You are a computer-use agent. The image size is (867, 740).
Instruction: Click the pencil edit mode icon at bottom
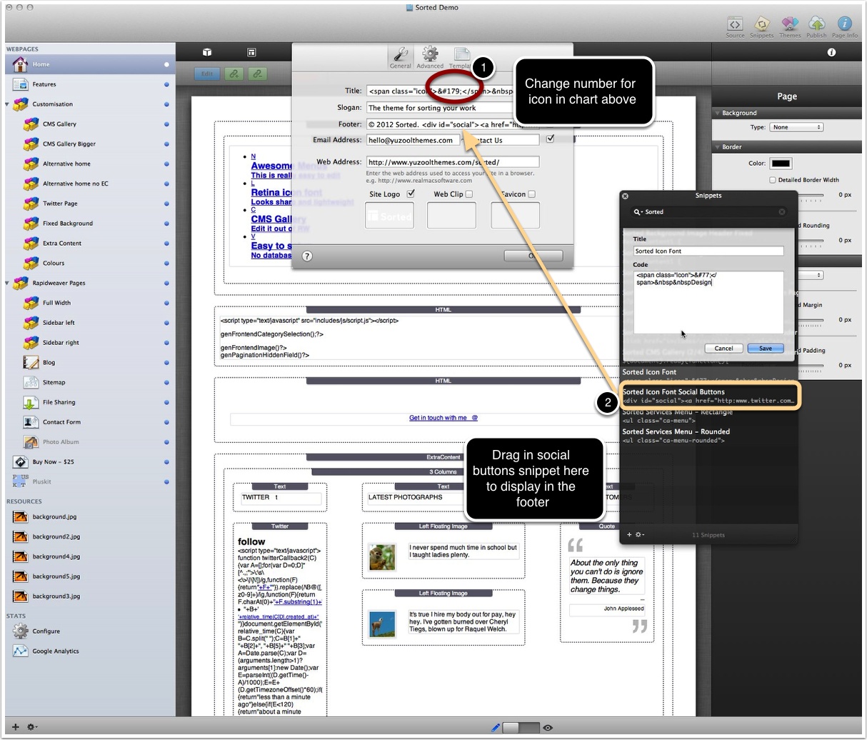pos(496,728)
